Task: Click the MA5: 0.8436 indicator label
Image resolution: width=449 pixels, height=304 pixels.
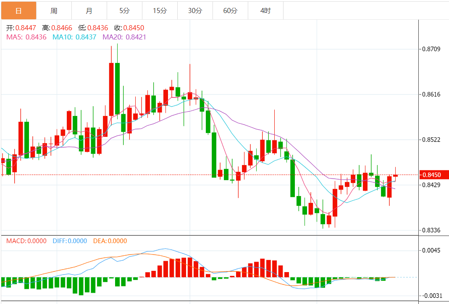Action: pyautogui.click(x=26, y=37)
